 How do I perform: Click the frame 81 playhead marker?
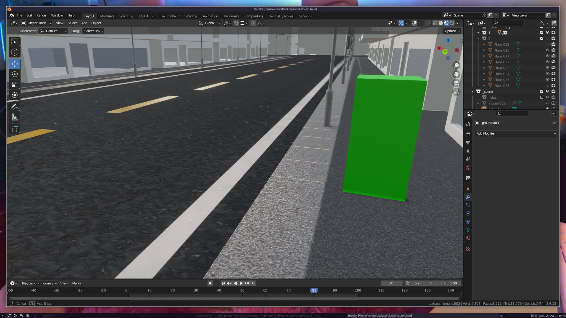[314, 290]
